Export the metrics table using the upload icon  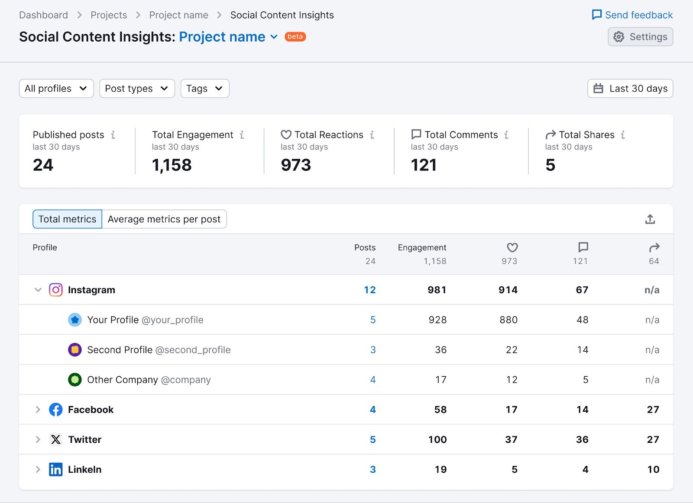coord(650,219)
